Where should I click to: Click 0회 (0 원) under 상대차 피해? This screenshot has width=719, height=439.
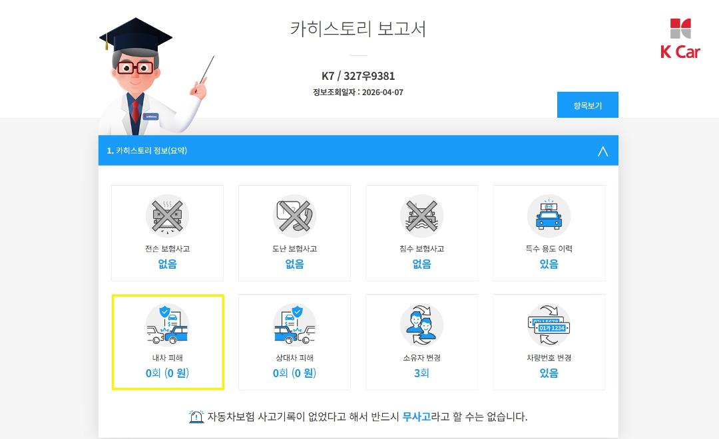coord(294,373)
